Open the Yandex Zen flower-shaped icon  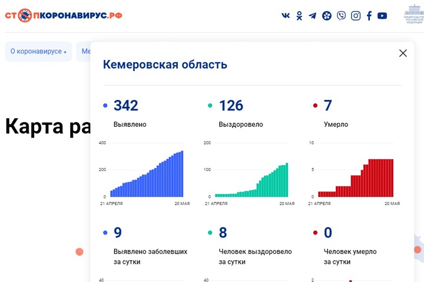coord(327,16)
